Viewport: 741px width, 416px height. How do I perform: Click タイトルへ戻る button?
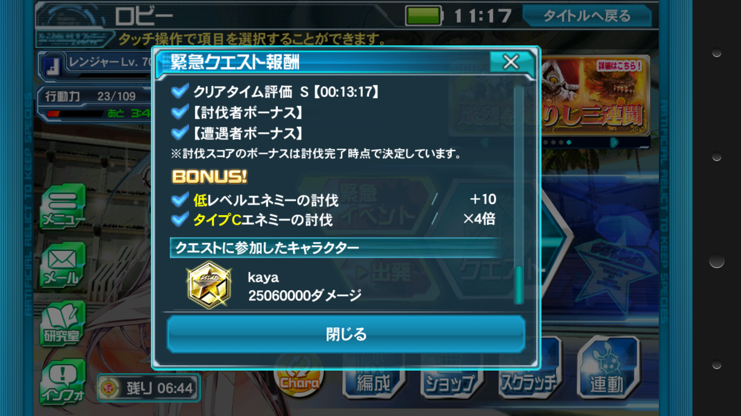[587, 16]
